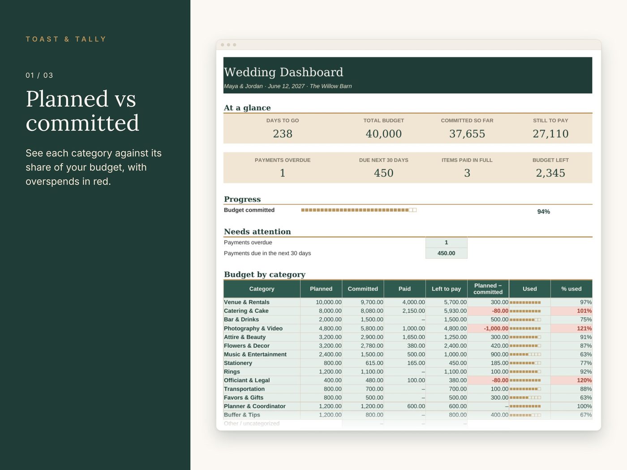Click the 120% used cell for Officiant
Viewport: 627px width, 470px height.
571,380
